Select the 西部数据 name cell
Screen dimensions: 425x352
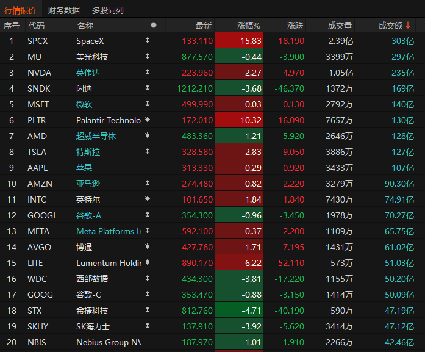92,279
